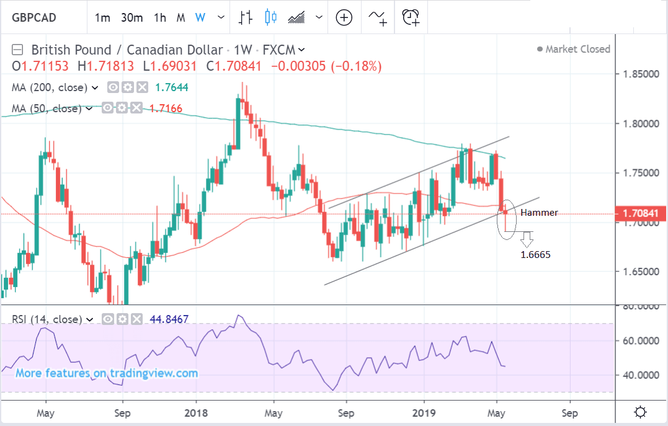668x426 pixels.
Task: Open the Indicators wave icon
Action: coord(377,17)
